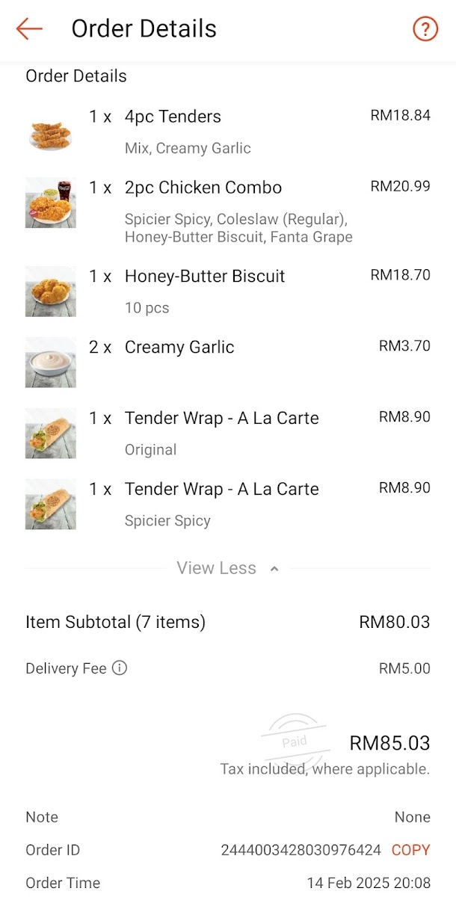456x897 pixels.
Task: Tap the Honey-Butter Biscuit item title
Action: pos(205,276)
